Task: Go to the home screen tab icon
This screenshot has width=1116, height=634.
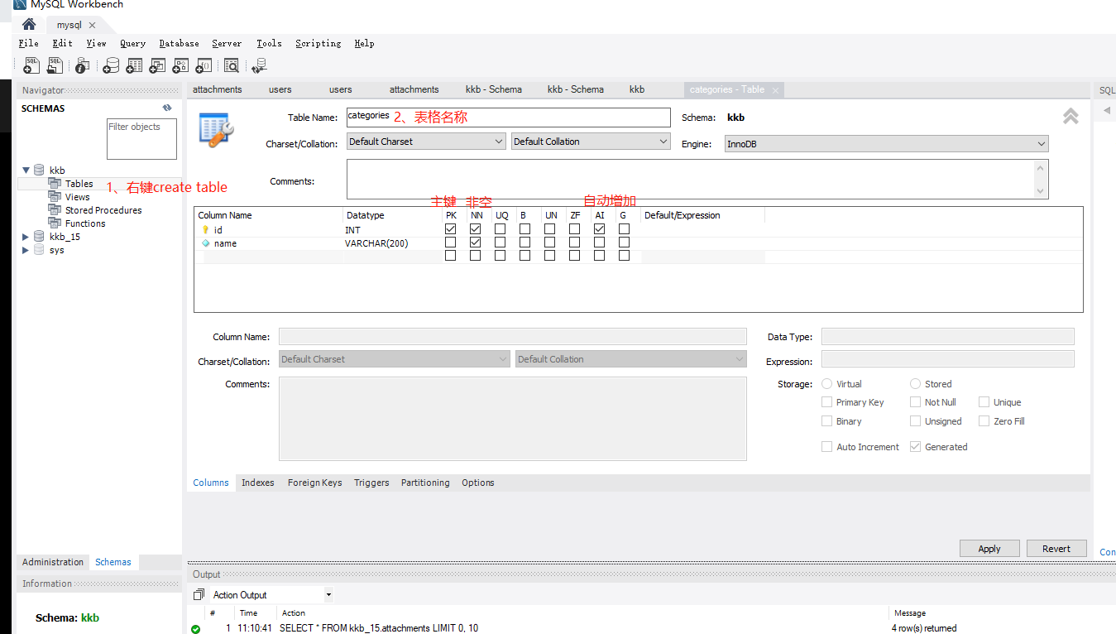Action: tap(29, 25)
